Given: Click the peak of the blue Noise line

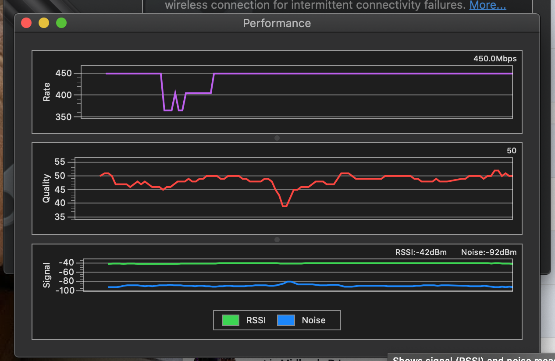Looking at the screenshot, I should (290, 281).
